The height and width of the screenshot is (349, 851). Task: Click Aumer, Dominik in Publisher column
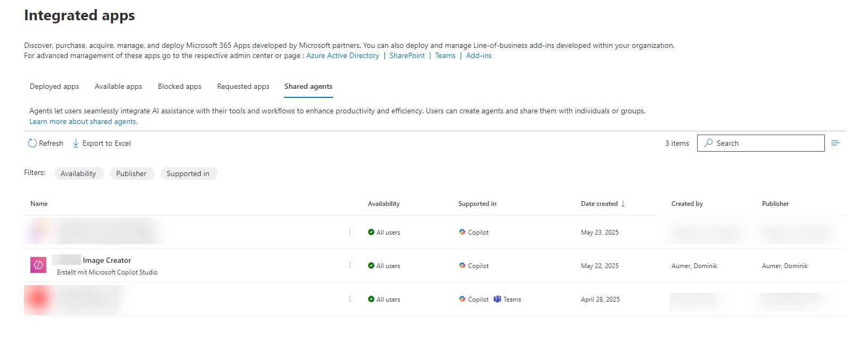coord(785,266)
